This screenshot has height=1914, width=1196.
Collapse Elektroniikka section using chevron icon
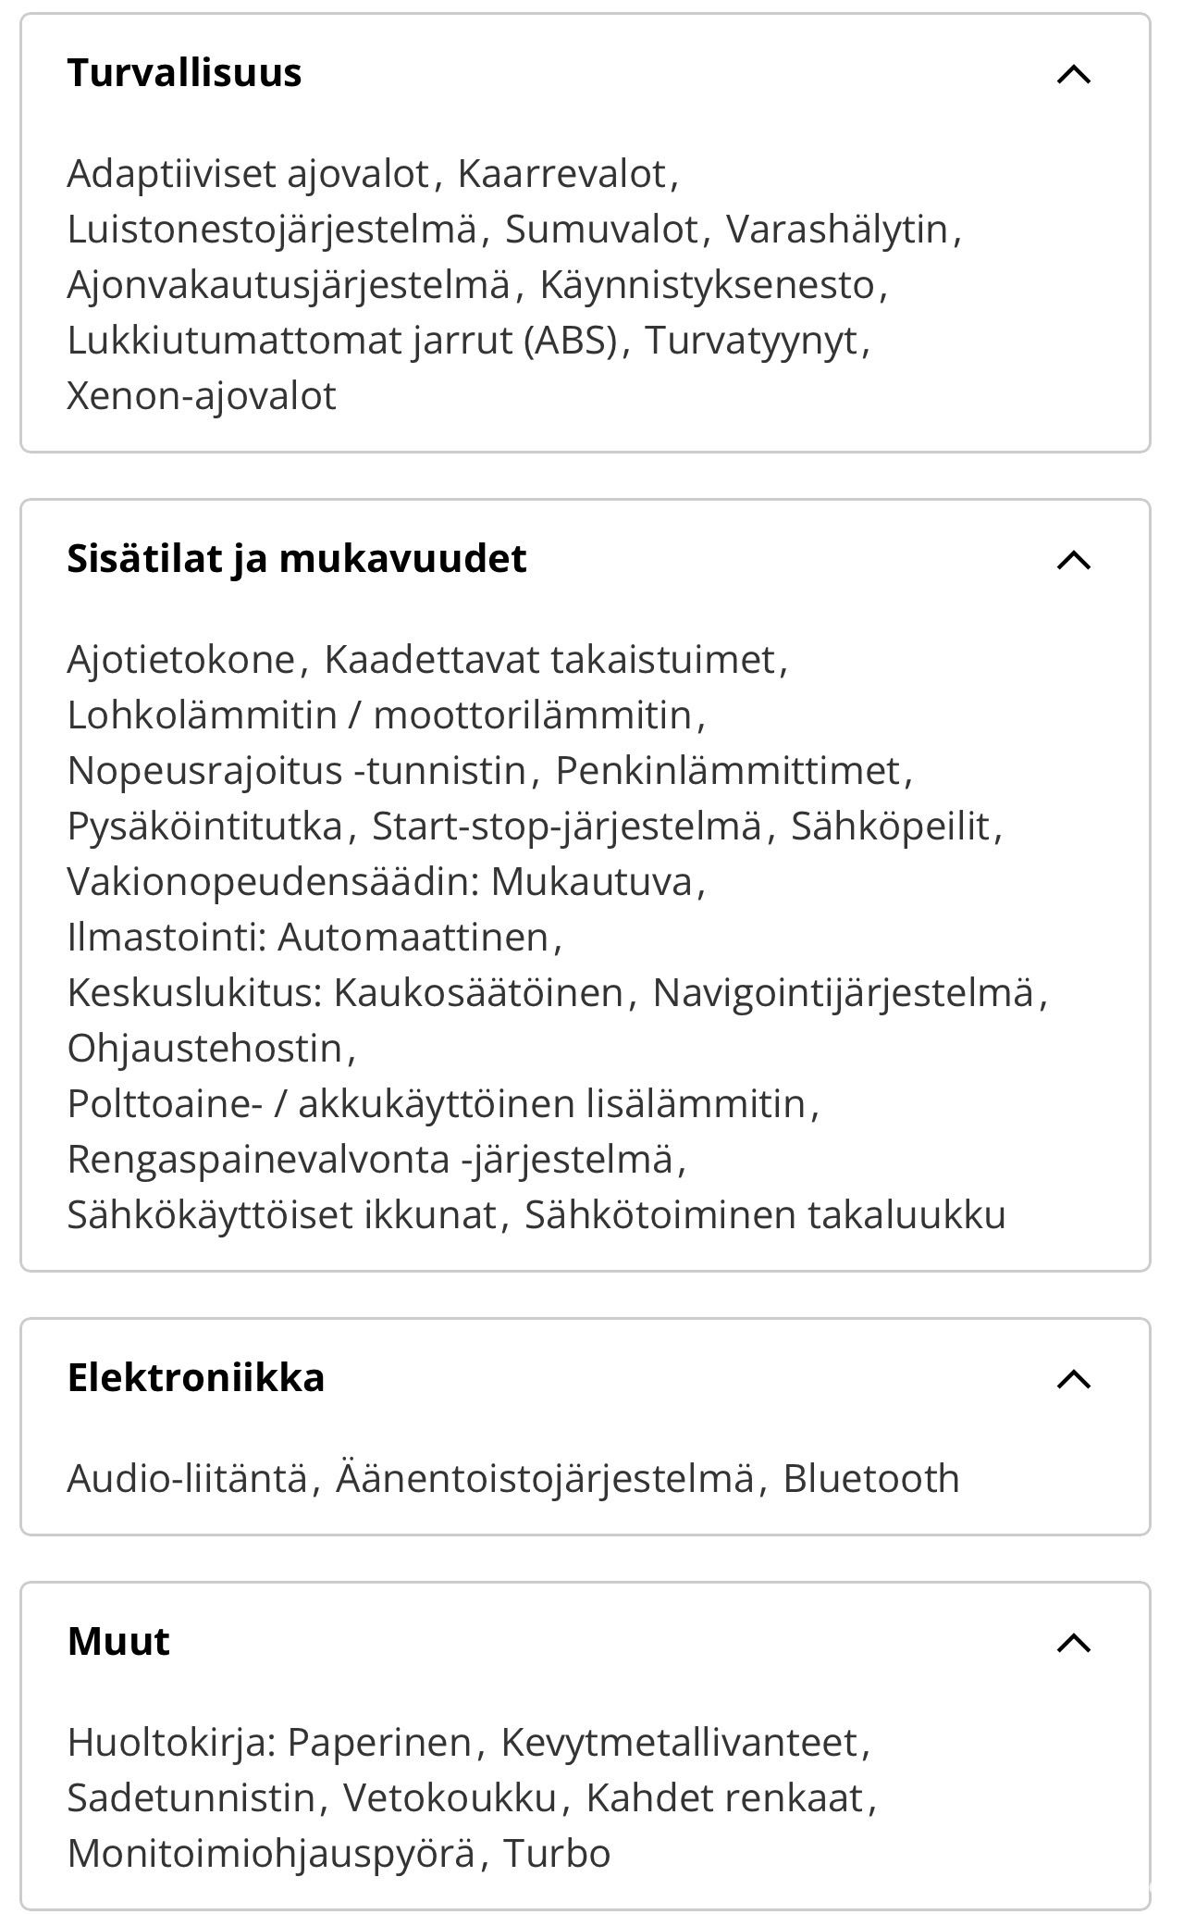1074,1379
